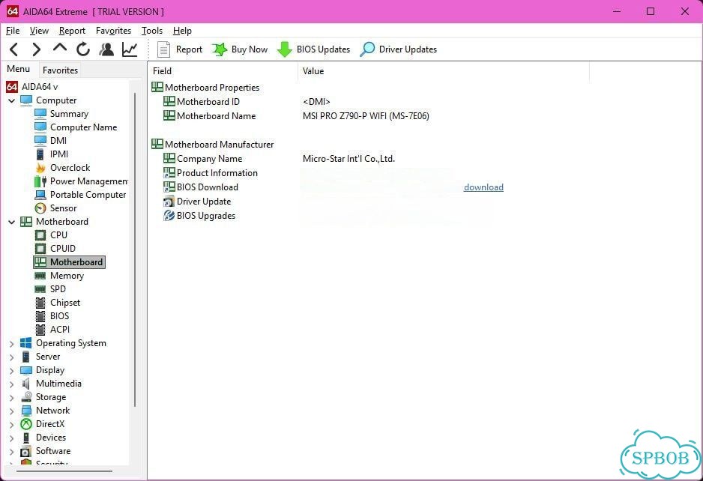Click the Windows logo Operating System icon
Screen dimensions: 703x481
[x=26, y=343]
